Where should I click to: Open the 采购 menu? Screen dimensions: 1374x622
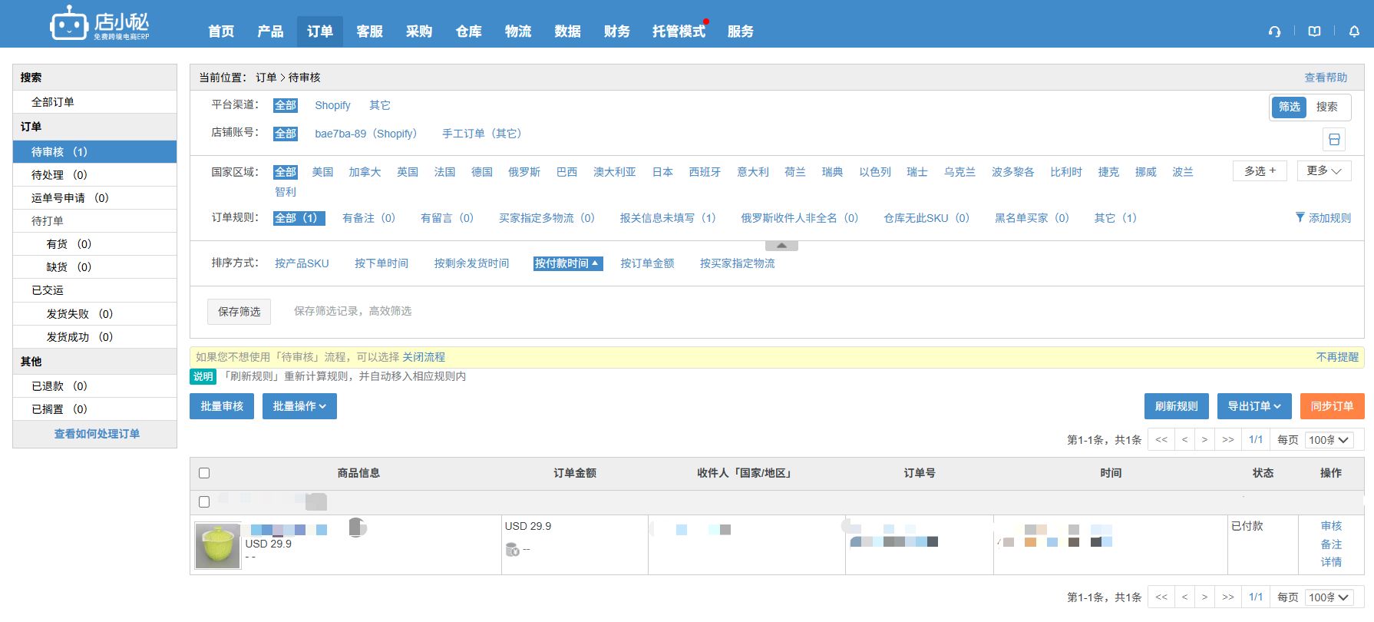tap(419, 31)
